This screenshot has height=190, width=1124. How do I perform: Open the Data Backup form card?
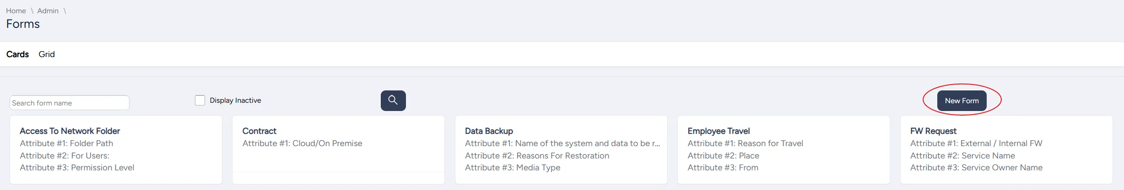pos(561,150)
